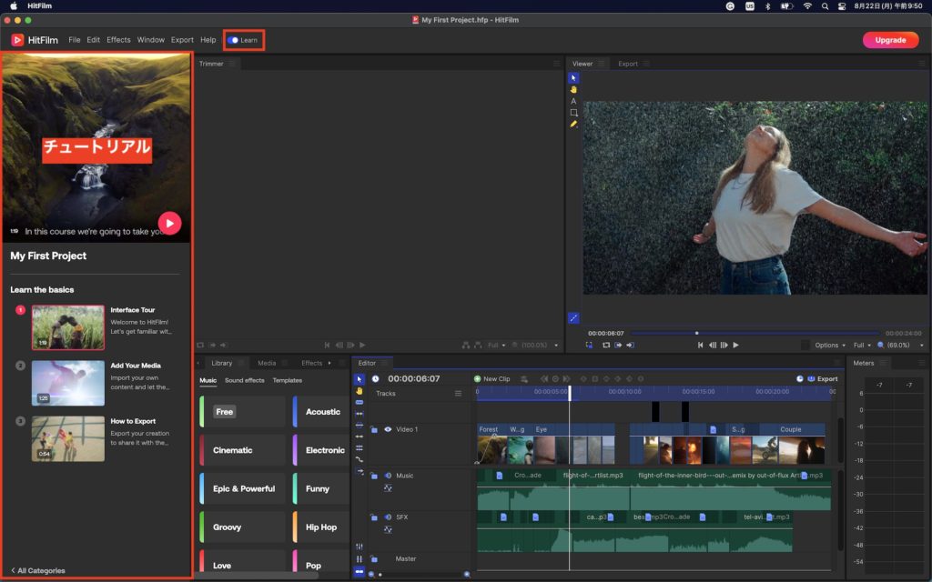Go back via All Categories link

[x=38, y=570]
